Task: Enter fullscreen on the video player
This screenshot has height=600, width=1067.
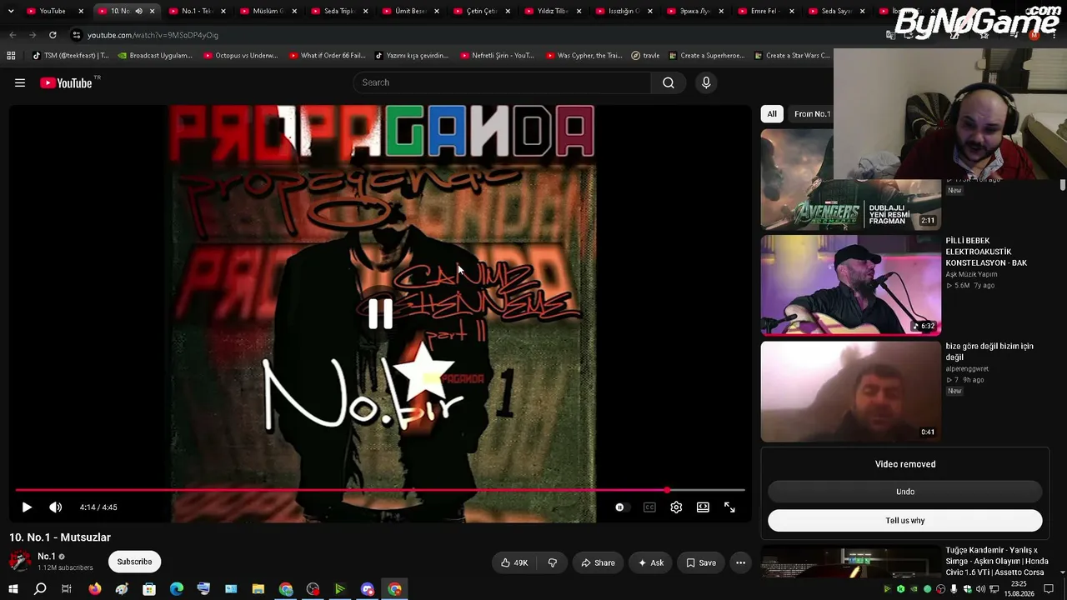Action: pos(729,507)
